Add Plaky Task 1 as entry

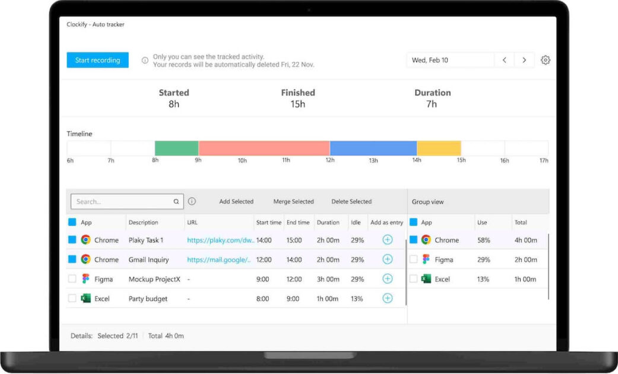click(388, 240)
